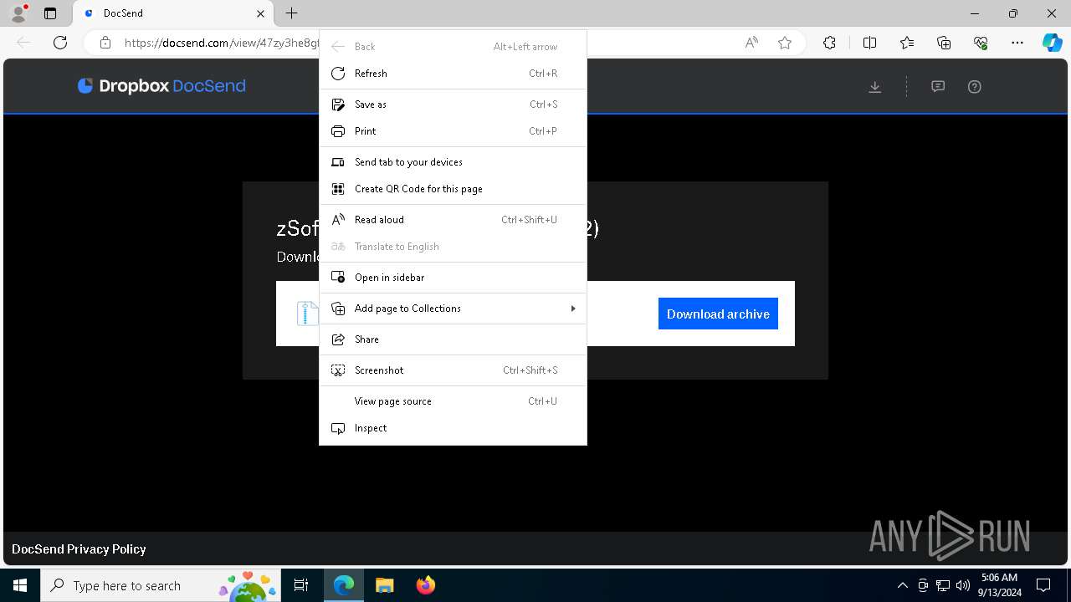Open the Favorites list icon
Image resolution: width=1071 pixels, height=602 pixels.
[907, 43]
